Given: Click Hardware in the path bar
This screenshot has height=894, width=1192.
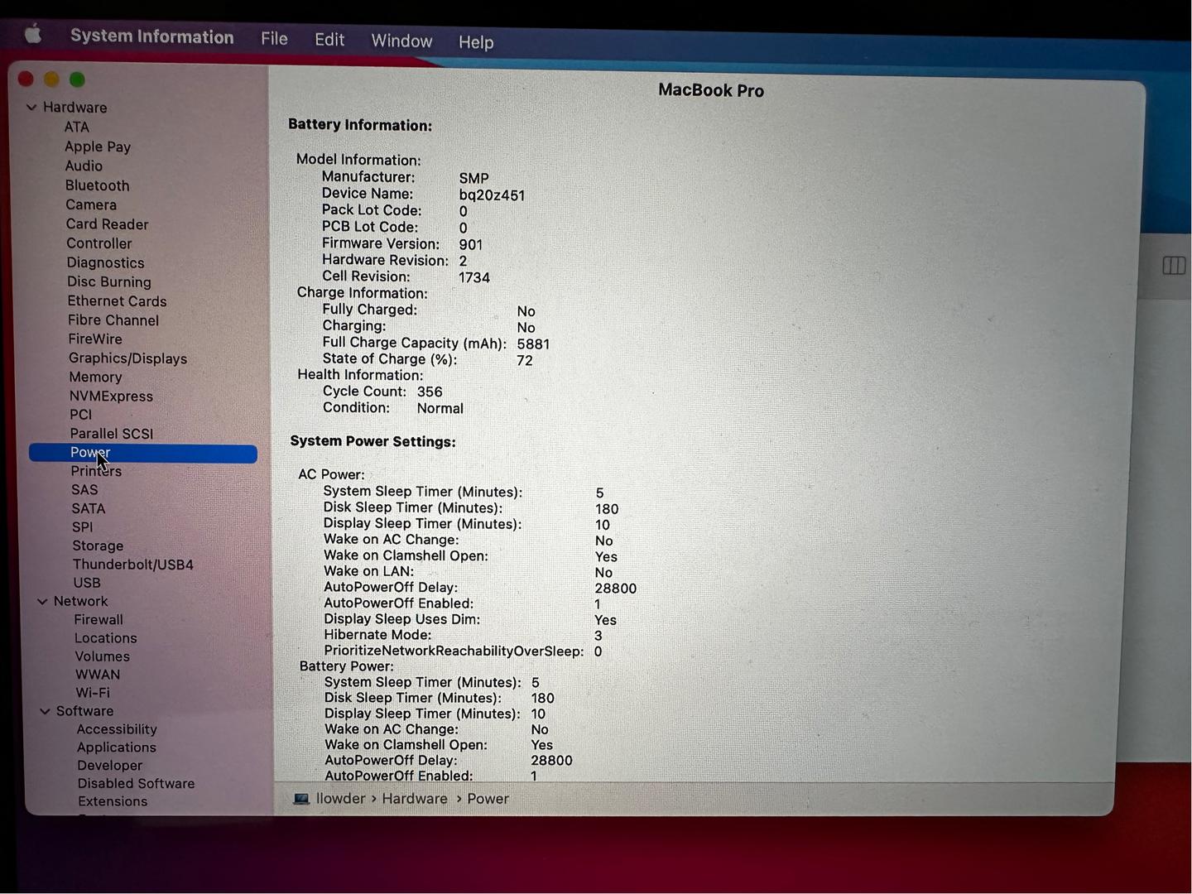Looking at the screenshot, I should tap(415, 799).
